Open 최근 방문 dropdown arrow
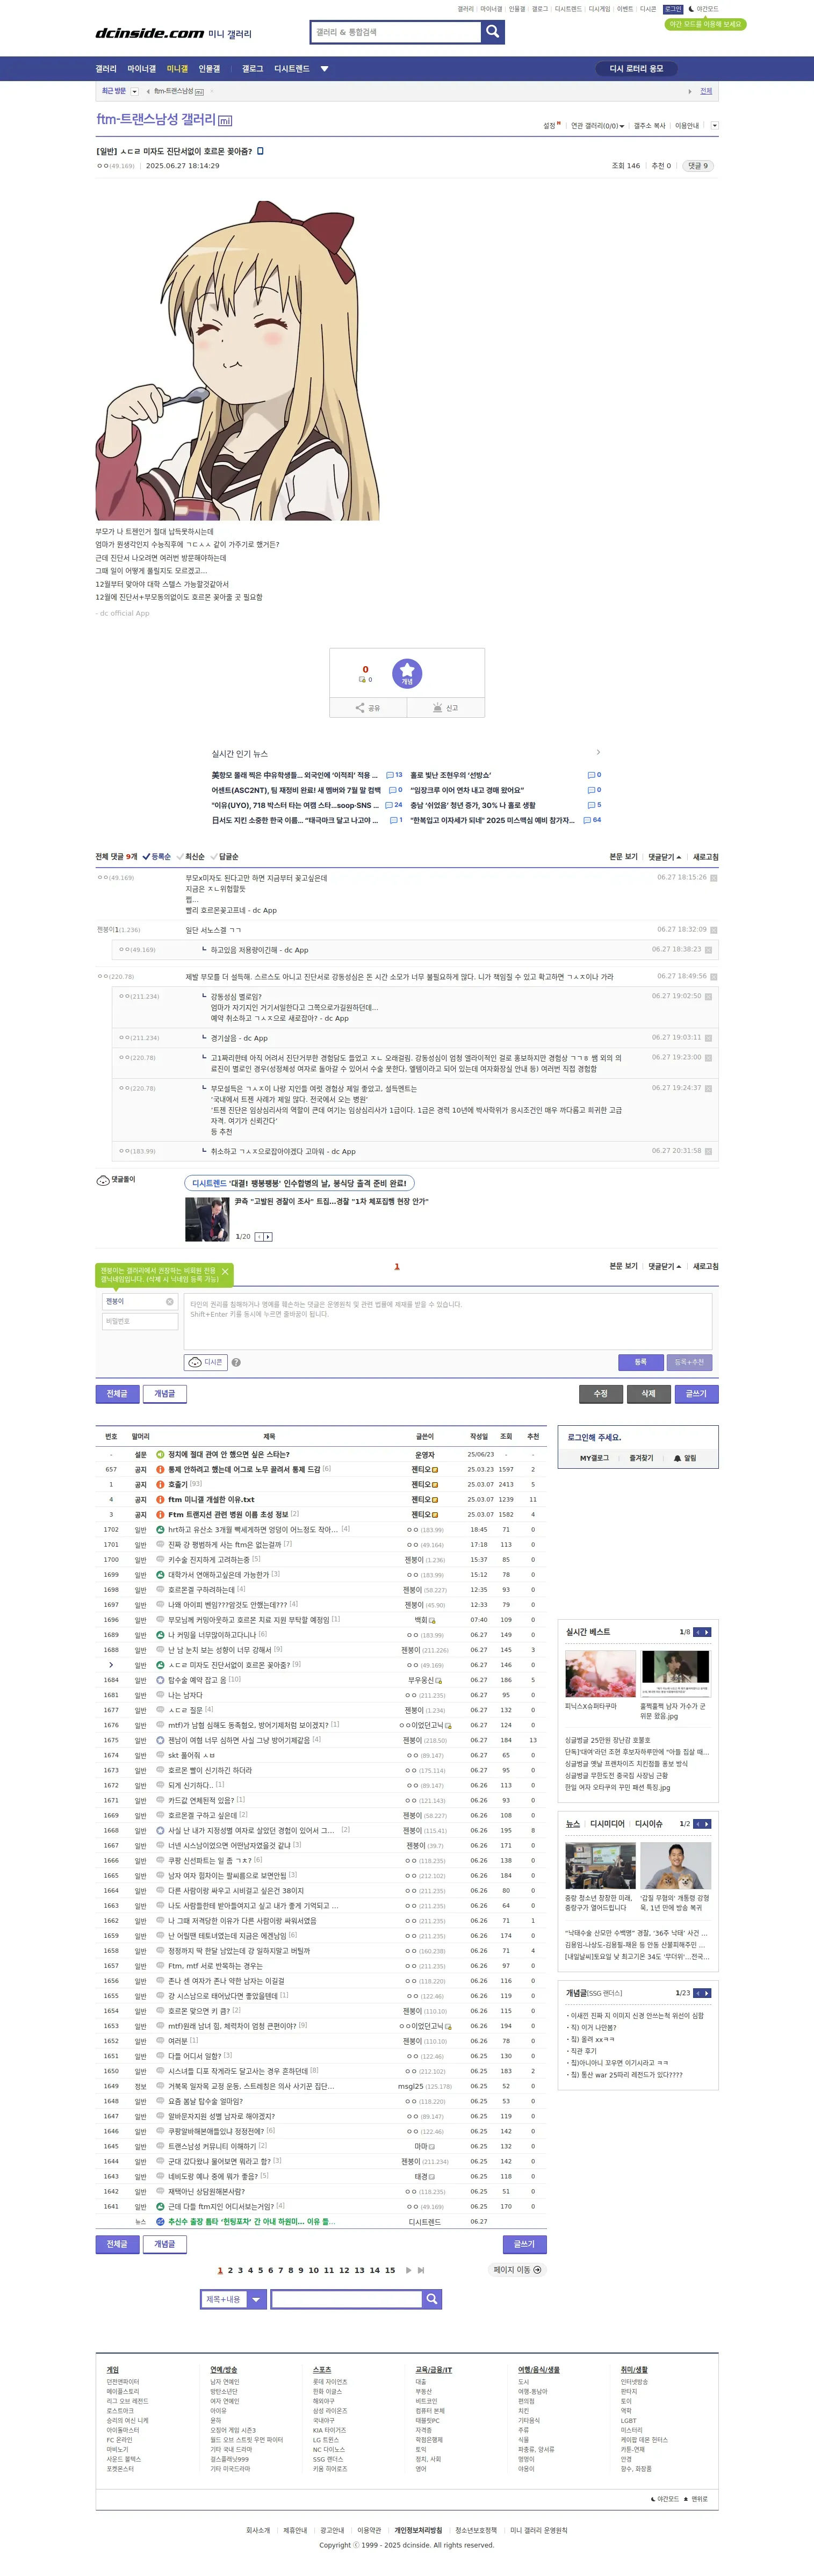The height and width of the screenshot is (2576, 814). (135, 91)
